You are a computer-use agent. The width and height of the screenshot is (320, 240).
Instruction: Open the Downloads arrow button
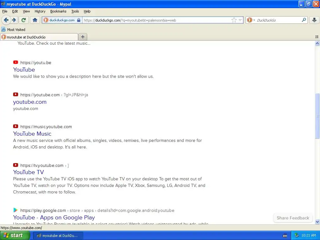click(x=314, y=20)
